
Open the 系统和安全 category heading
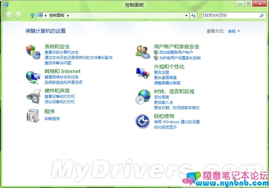click(x=57, y=46)
